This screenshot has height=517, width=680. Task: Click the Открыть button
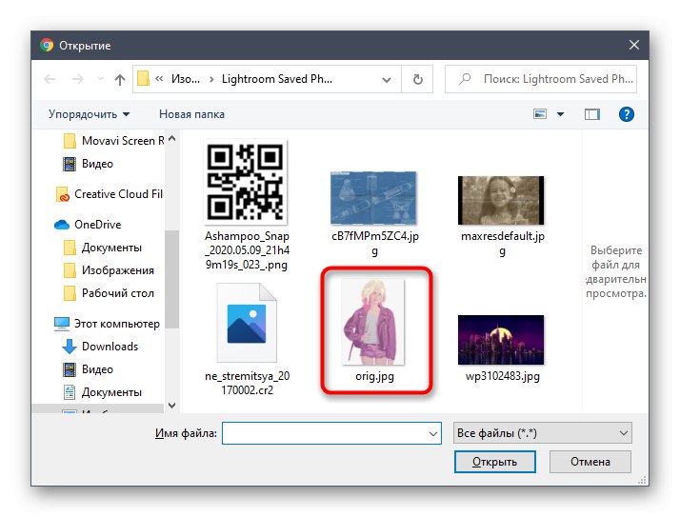pyautogui.click(x=495, y=462)
